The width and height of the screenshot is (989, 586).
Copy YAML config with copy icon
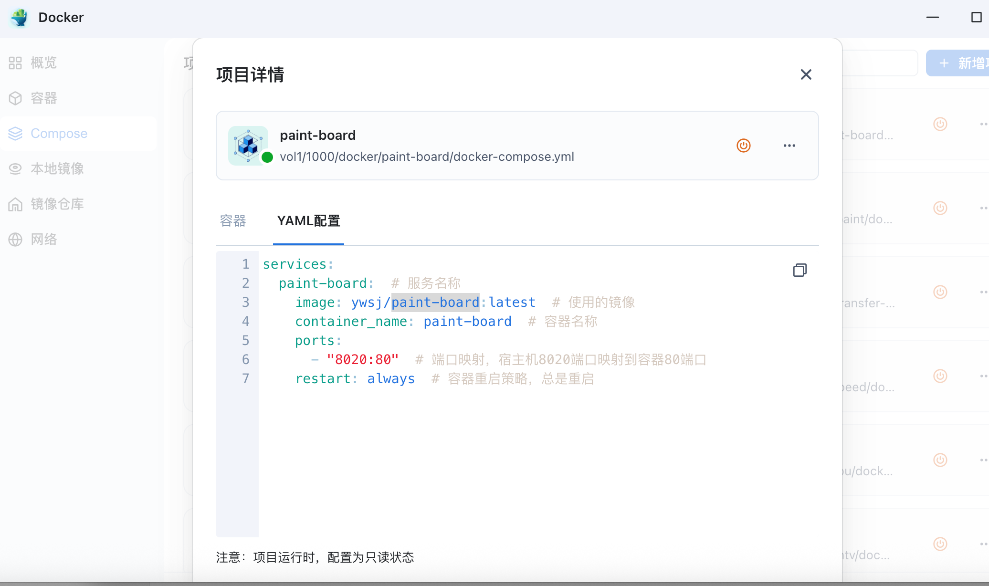[800, 270]
